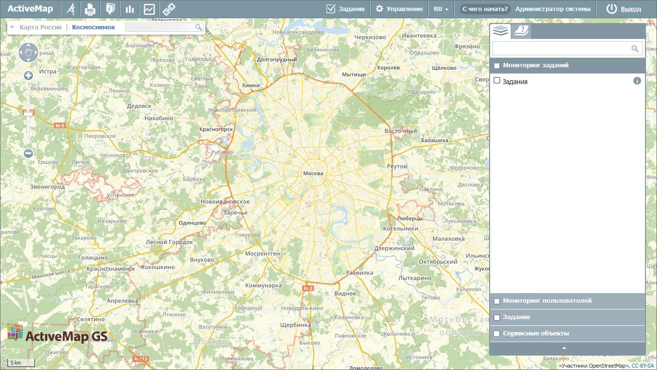The image size is (657, 370).
Task: Check the Задания layer checkbox under Мониторинг заданий
Action: [x=497, y=81]
